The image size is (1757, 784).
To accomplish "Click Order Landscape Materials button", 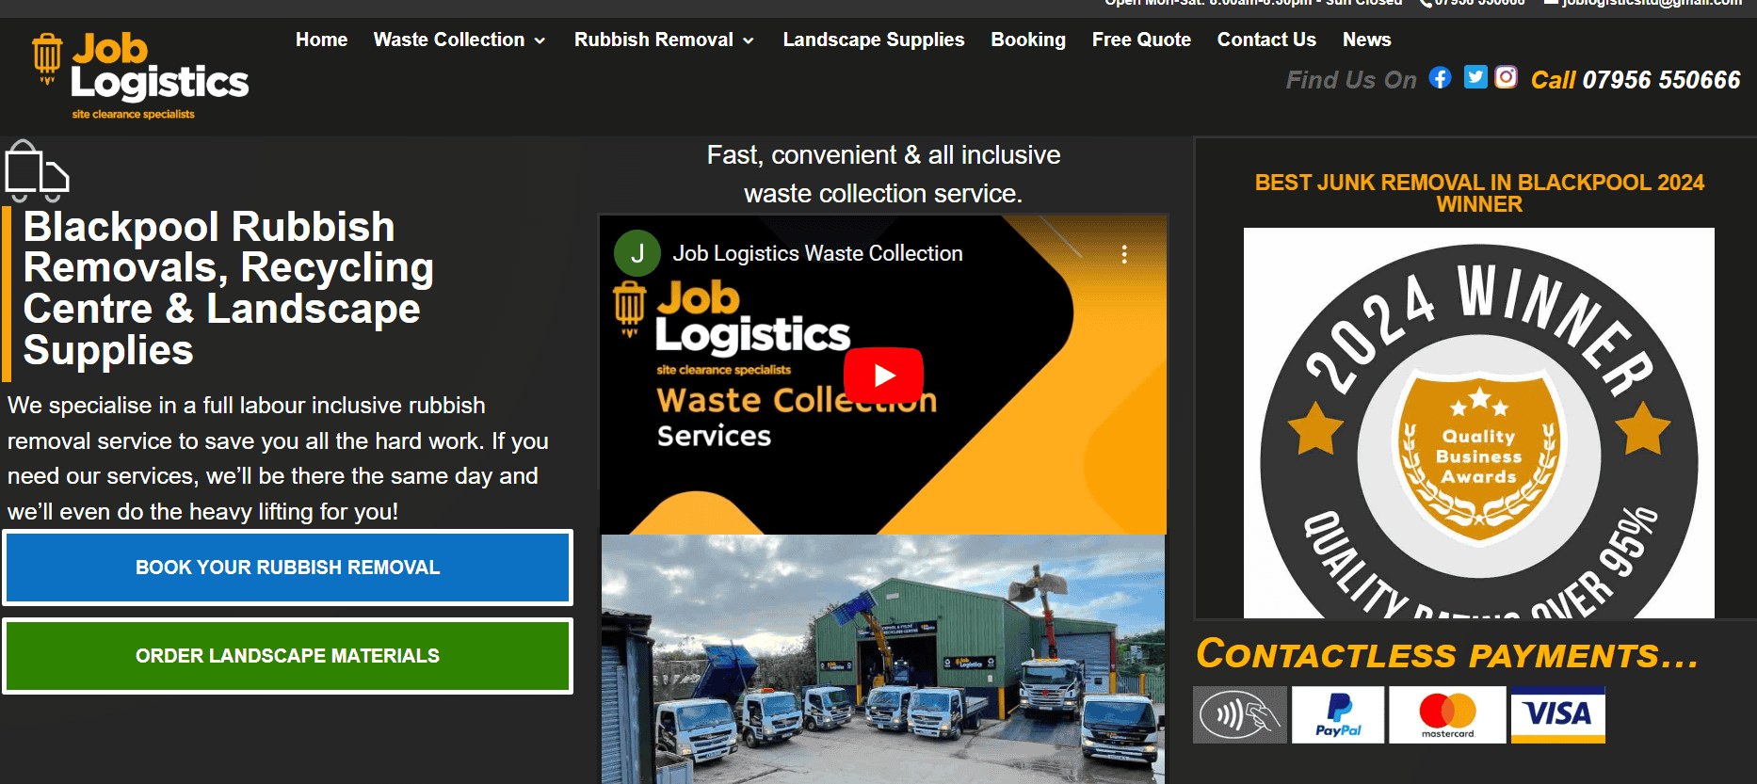I will point(288,656).
